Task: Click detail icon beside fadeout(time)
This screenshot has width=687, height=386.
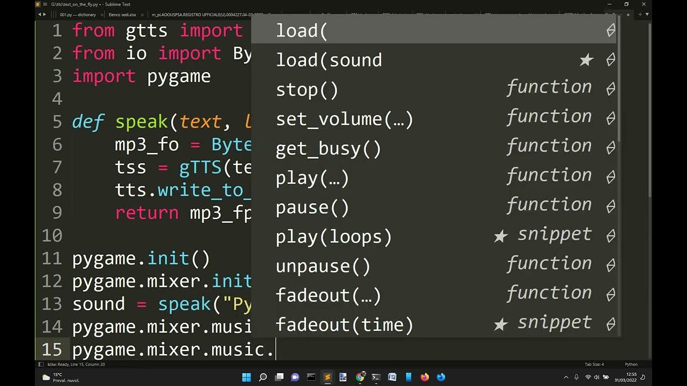Action: click(610, 324)
